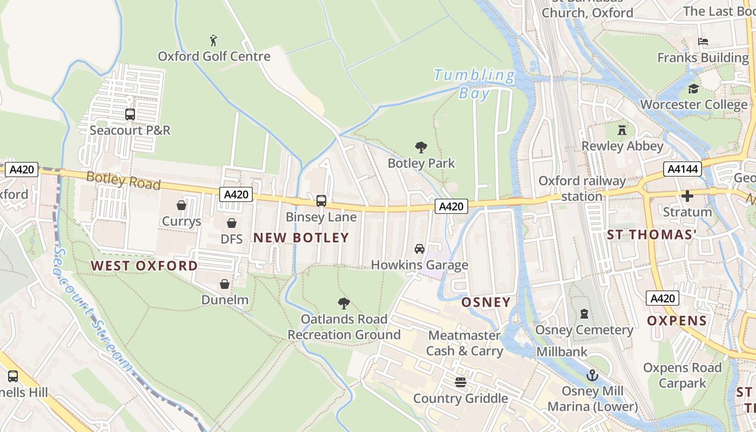
Task: Click the Tumbling Bay water label
Action: 474,84
